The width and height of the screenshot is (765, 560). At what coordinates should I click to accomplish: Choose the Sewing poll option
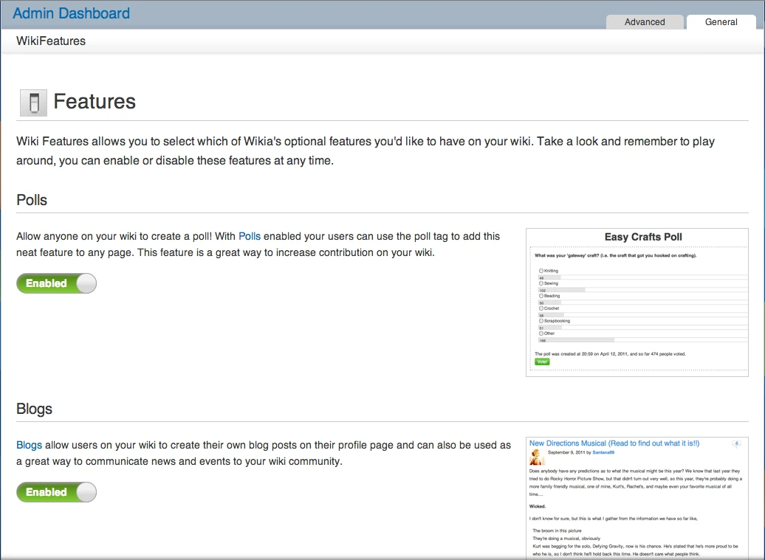[541, 283]
